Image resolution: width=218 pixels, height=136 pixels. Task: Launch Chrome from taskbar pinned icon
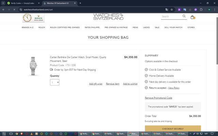pos(17,134)
